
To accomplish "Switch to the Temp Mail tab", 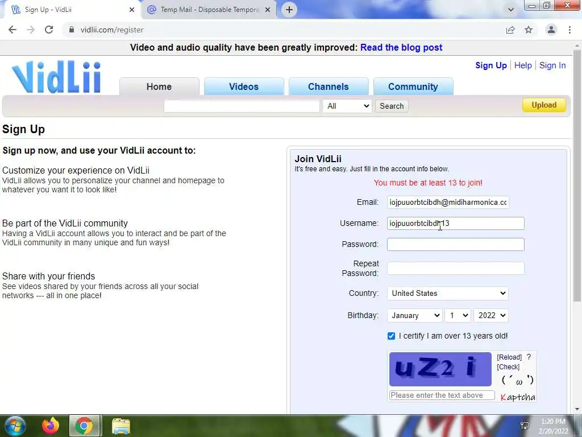I will [209, 10].
